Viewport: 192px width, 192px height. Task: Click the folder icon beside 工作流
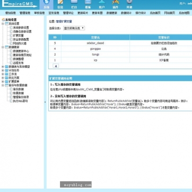[7, 74]
